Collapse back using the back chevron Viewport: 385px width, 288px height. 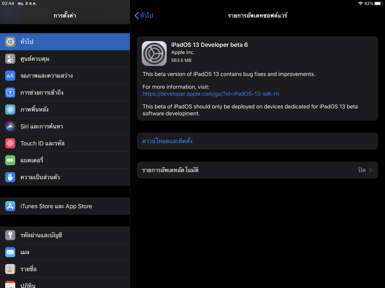137,15
